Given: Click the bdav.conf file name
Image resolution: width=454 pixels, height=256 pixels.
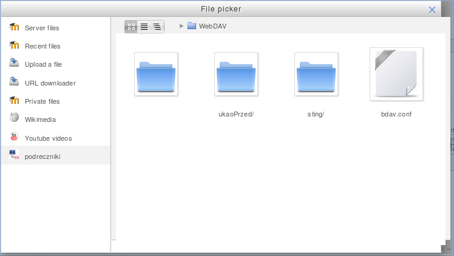Looking at the screenshot, I should (396, 114).
